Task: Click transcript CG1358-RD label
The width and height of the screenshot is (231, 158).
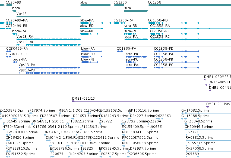Action: pos(158,20)
